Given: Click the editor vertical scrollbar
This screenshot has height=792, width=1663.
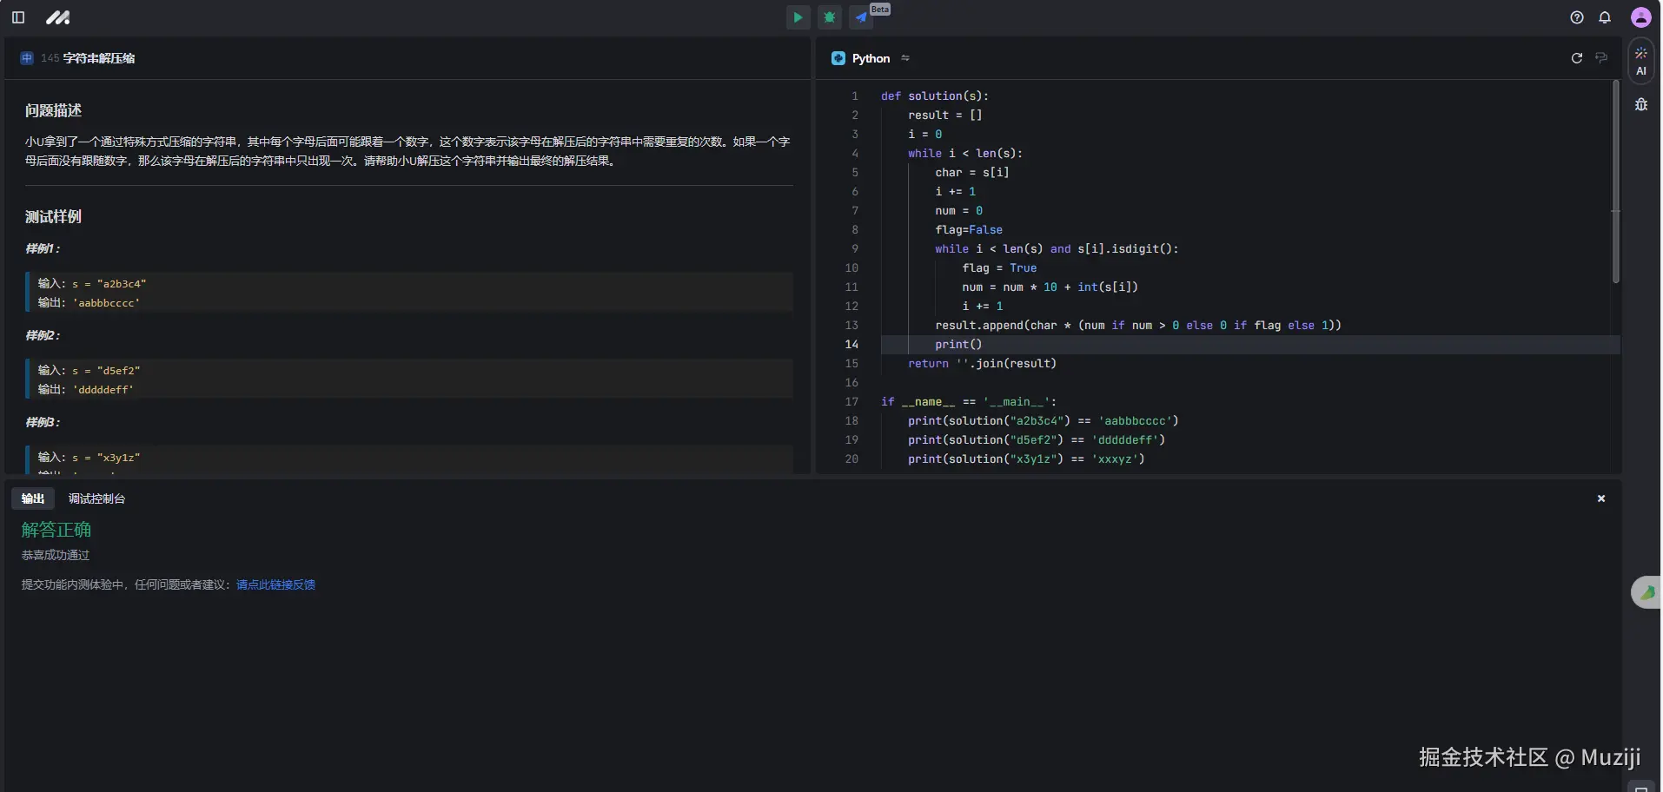Looking at the screenshot, I should click(x=1615, y=182).
